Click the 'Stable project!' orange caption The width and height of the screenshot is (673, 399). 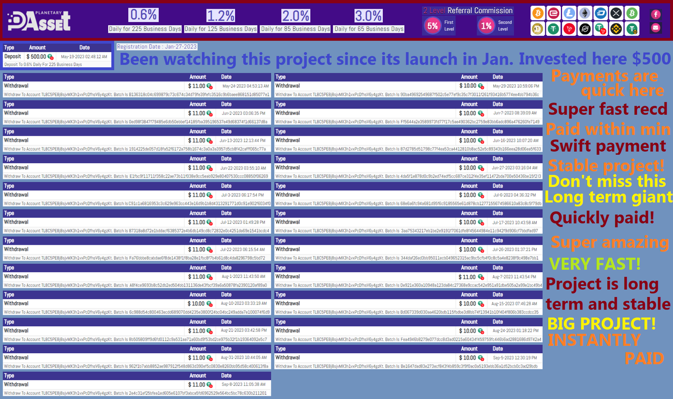coord(606,165)
